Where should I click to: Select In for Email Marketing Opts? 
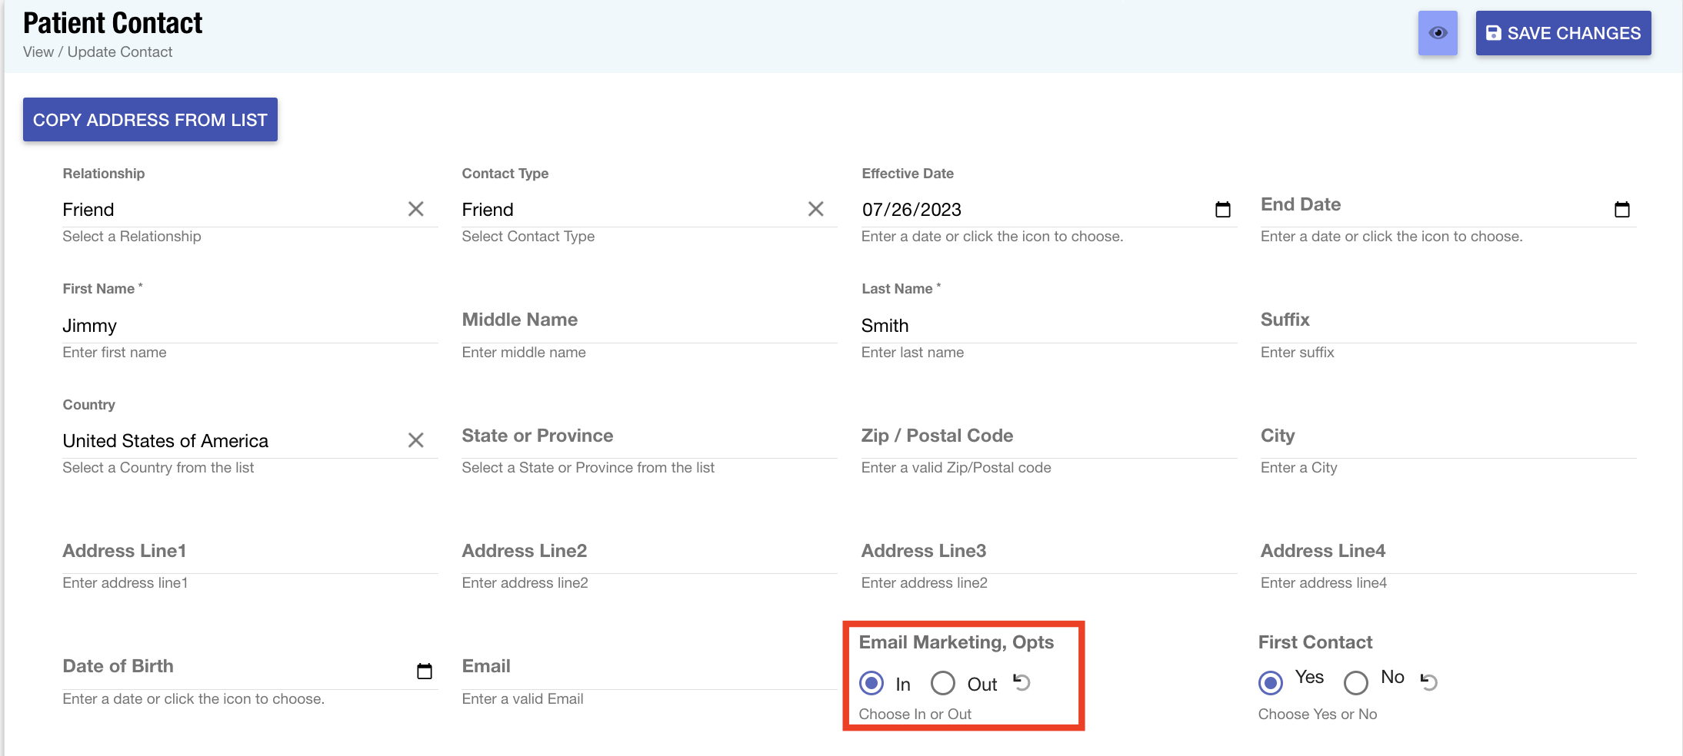(x=872, y=683)
